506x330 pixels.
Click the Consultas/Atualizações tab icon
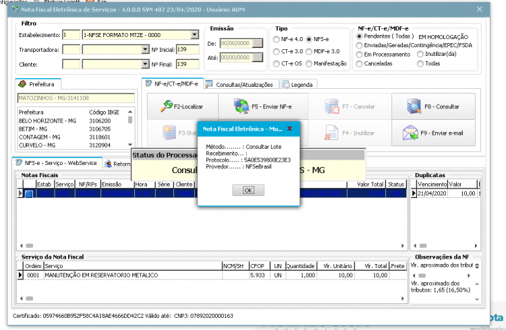click(x=209, y=84)
